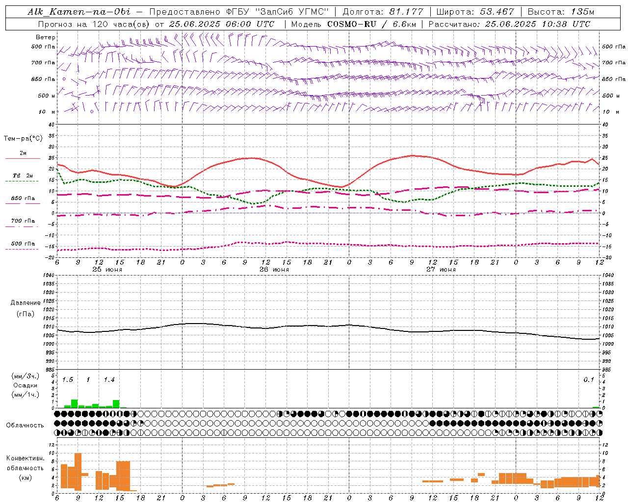Click the Давление panel label
Screen dimensions: 628x502
point(26,303)
